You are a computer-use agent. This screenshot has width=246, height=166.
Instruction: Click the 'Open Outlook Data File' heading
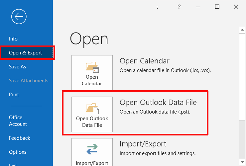point(158,102)
